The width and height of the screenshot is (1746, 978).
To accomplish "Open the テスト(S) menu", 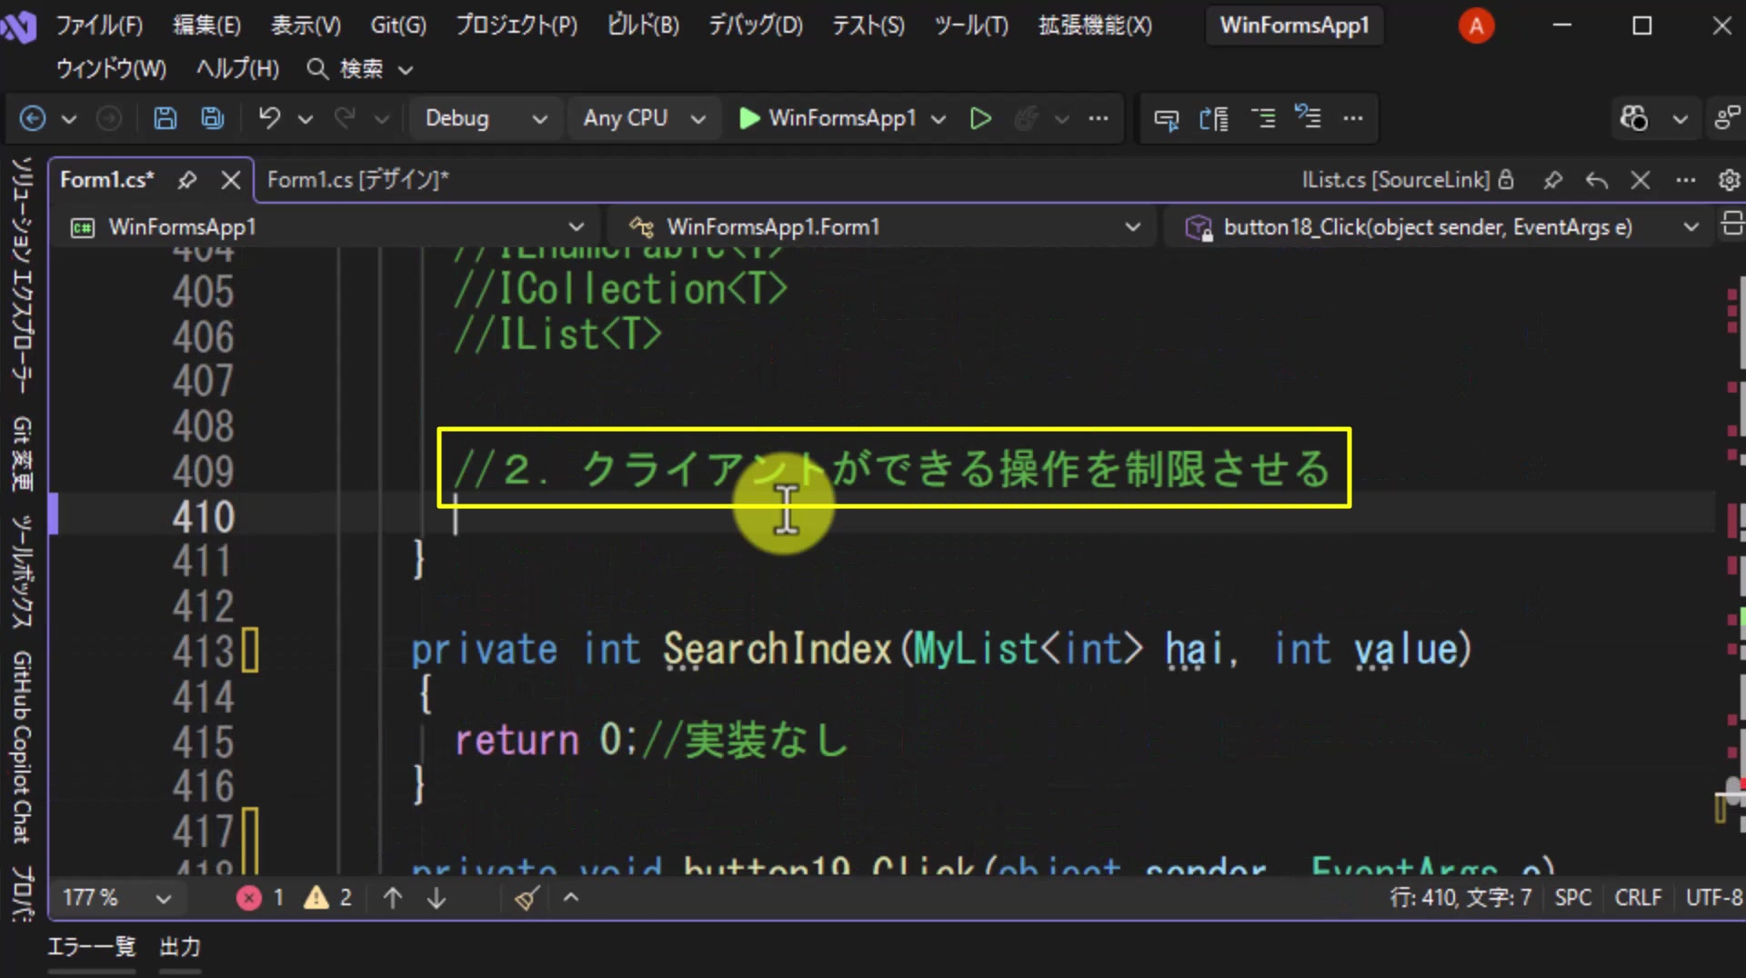I will pyautogui.click(x=868, y=25).
